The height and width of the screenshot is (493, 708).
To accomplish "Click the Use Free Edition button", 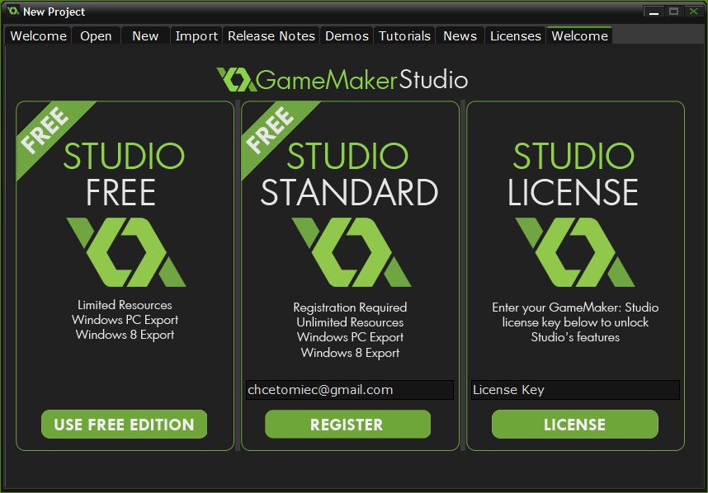I will click(124, 424).
